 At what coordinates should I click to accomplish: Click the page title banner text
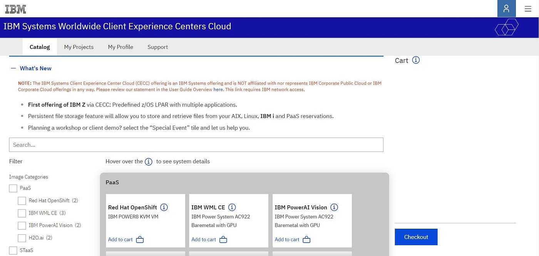[117, 27]
